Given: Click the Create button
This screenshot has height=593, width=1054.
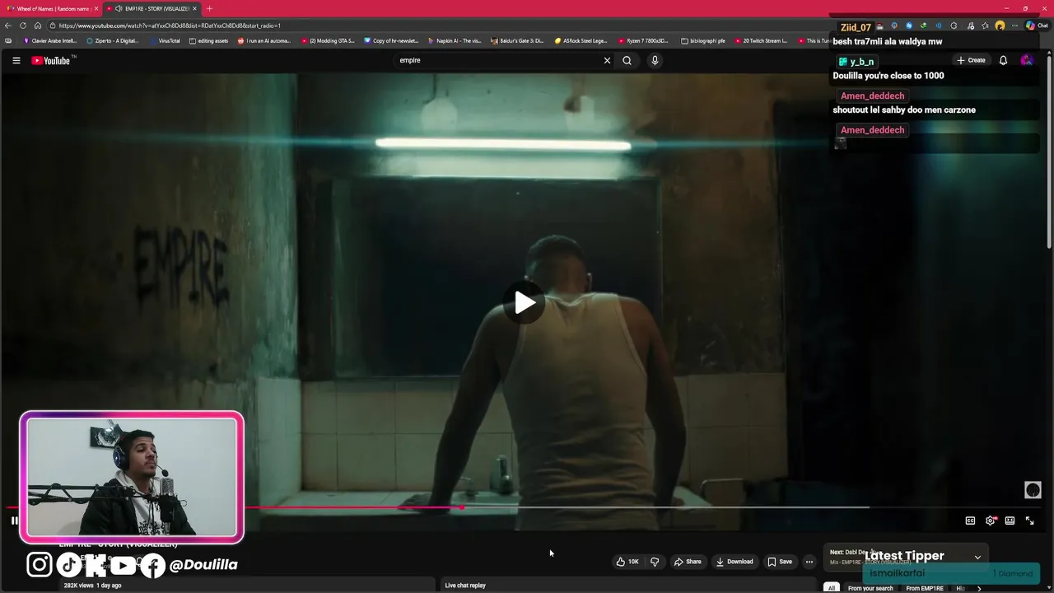Looking at the screenshot, I should [971, 60].
